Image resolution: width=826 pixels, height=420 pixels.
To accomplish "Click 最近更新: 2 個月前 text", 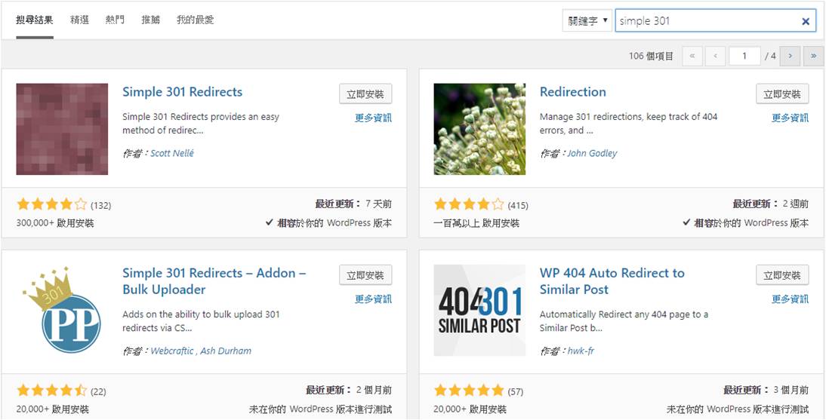I will pyautogui.click(x=349, y=390).
